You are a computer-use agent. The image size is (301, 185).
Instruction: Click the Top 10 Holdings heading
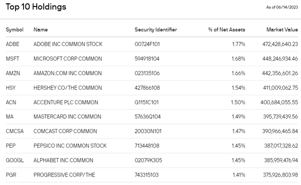pyautogui.click(x=36, y=7)
